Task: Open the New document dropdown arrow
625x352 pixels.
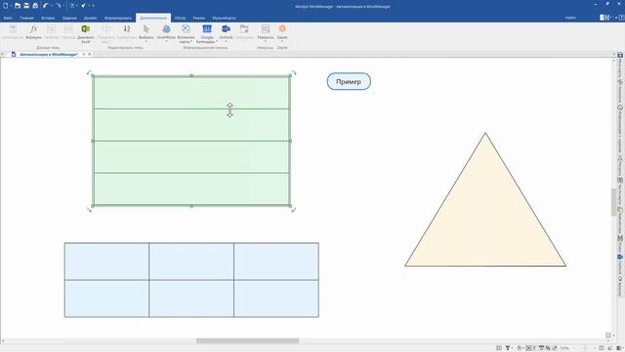Action: (11, 6)
